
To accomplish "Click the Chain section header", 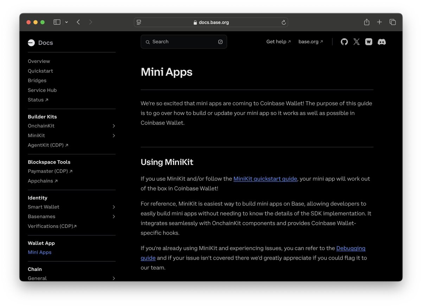I will point(35,269).
